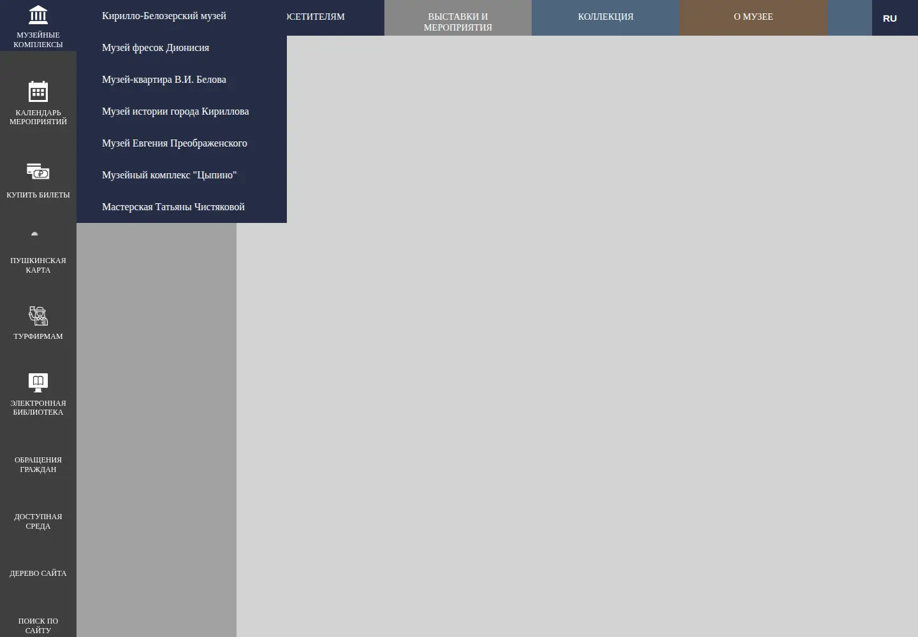Select Кирилло-Белозерский музей from the menu

coord(164,16)
